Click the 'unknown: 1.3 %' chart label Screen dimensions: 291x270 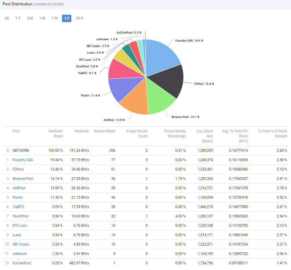pos(107,39)
